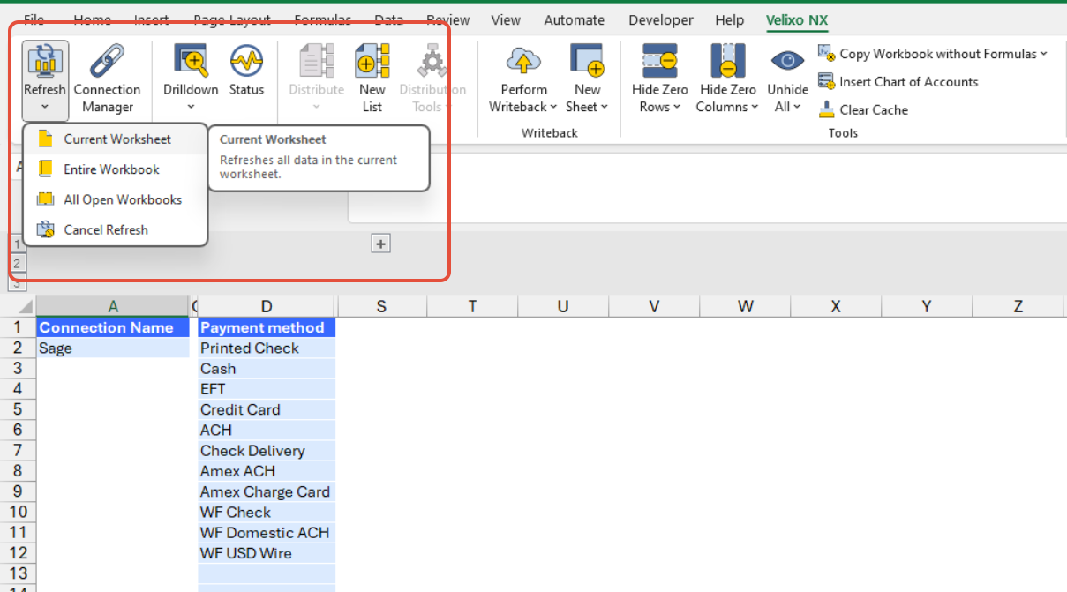Click the Cash cell
This screenshot has height=592, width=1067.
(267, 369)
